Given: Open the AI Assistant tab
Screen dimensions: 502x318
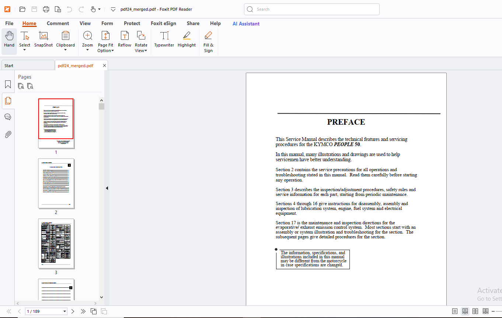Looking at the screenshot, I should pos(246,24).
